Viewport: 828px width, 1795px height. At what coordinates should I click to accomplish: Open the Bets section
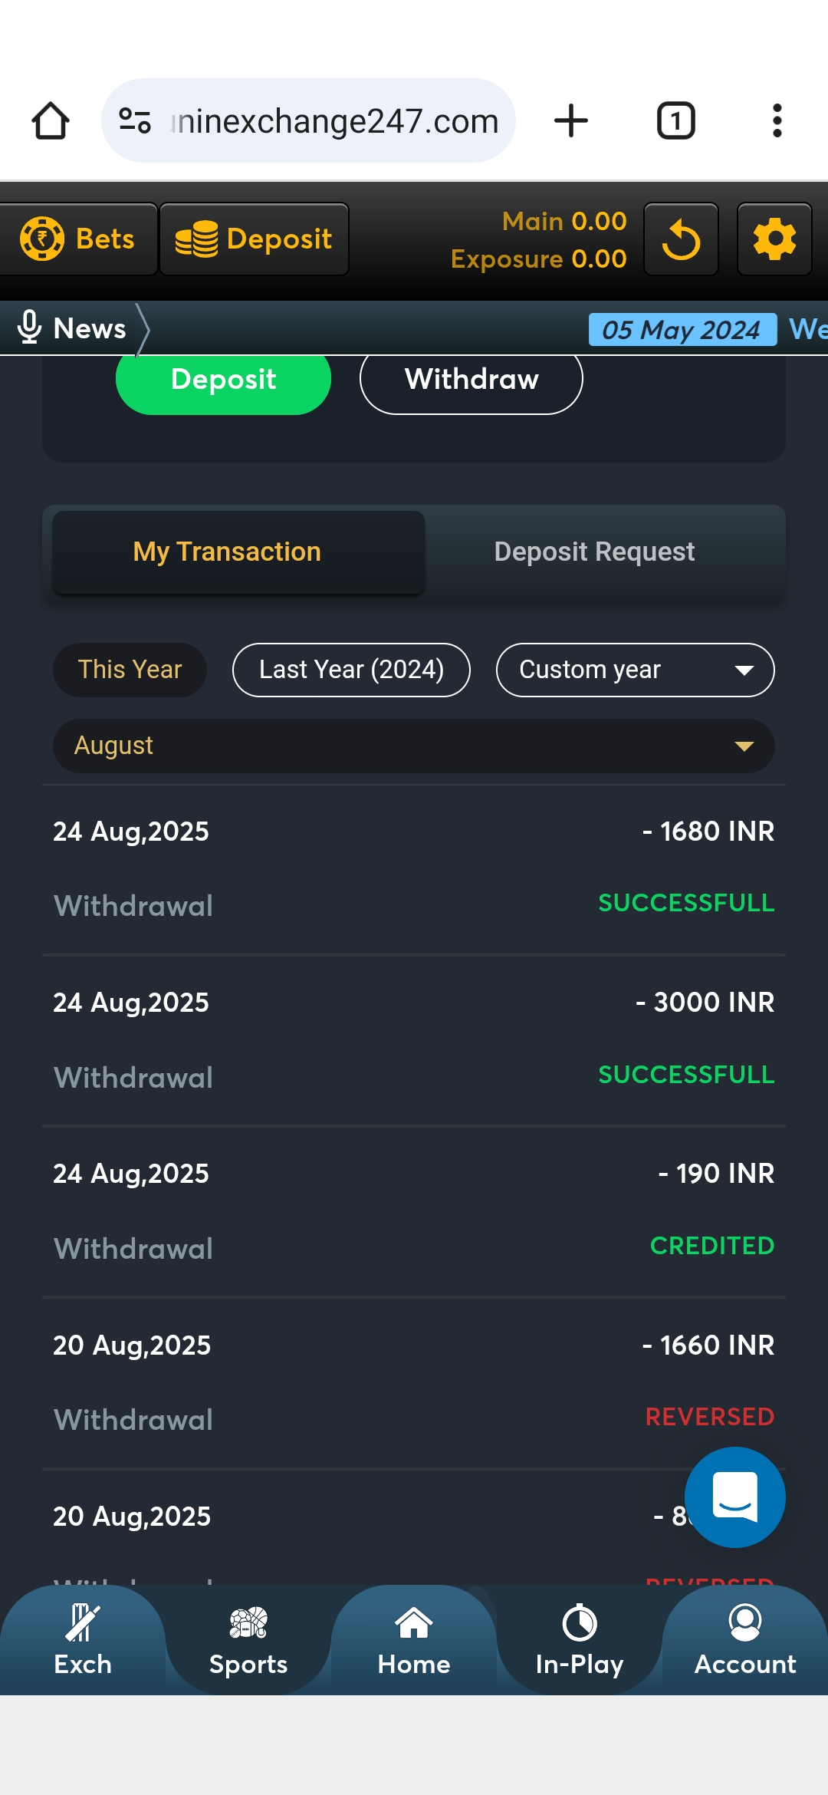point(78,239)
